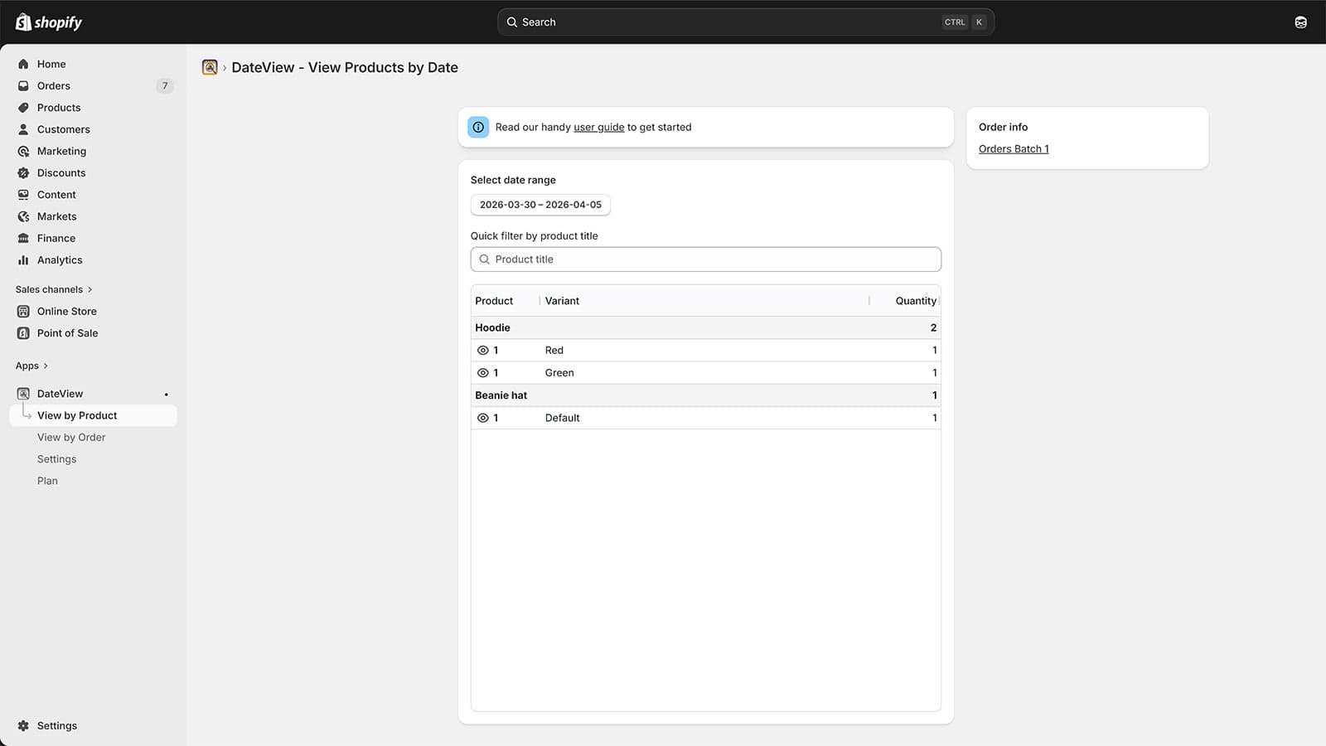This screenshot has width=1326, height=746.
Task: Go to the Home page
Action: tap(51, 64)
